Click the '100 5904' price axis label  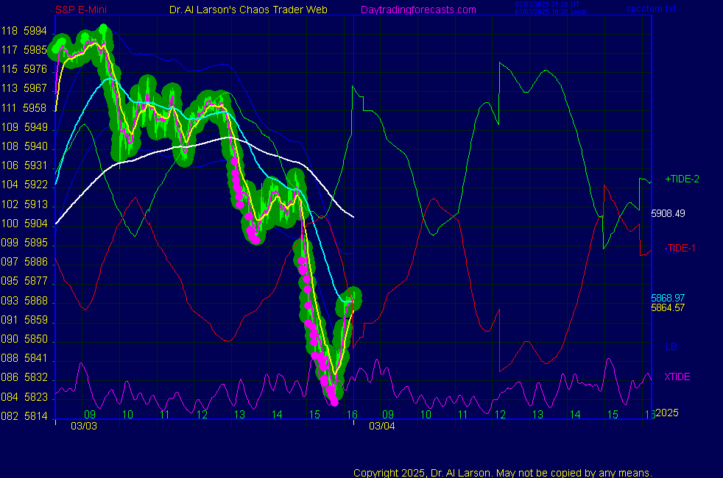24,224
